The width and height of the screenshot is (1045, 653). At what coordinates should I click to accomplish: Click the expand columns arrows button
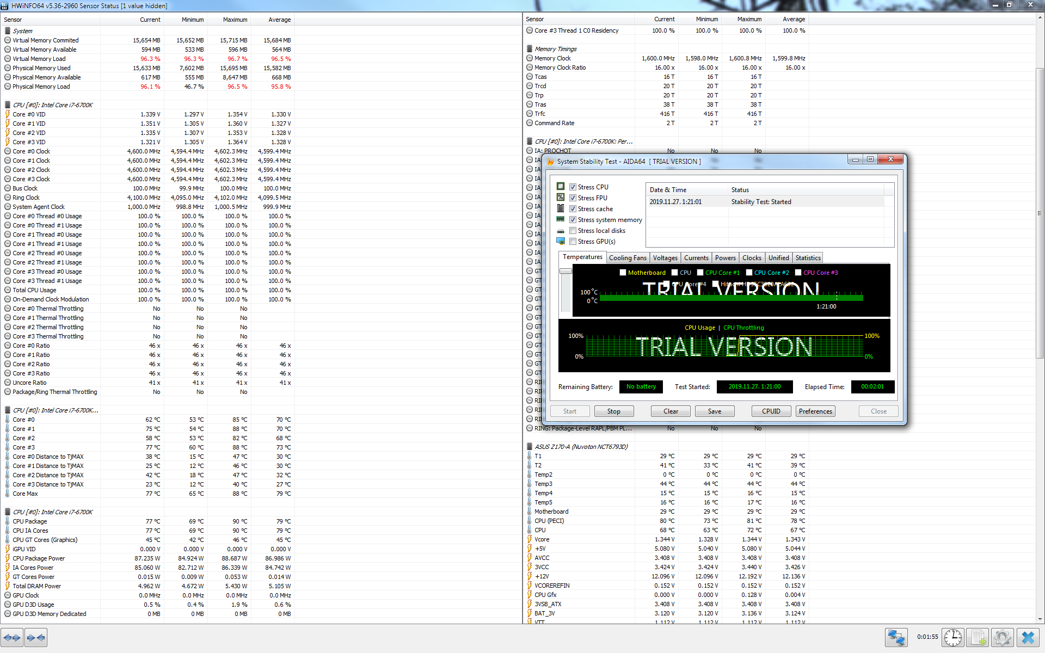(x=12, y=637)
